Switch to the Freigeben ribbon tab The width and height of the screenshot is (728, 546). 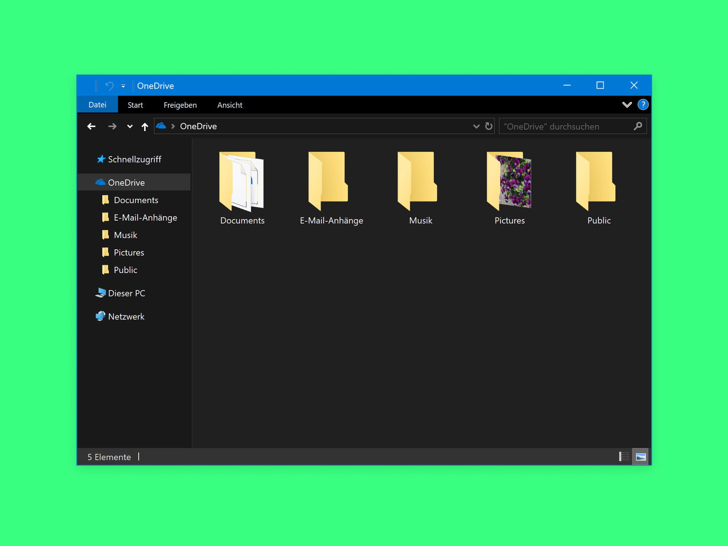click(x=180, y=105)
